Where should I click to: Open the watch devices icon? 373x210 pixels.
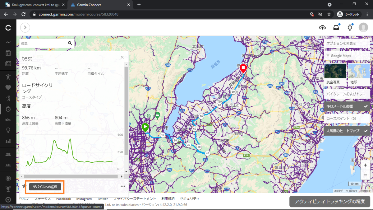tap(350, 27)
